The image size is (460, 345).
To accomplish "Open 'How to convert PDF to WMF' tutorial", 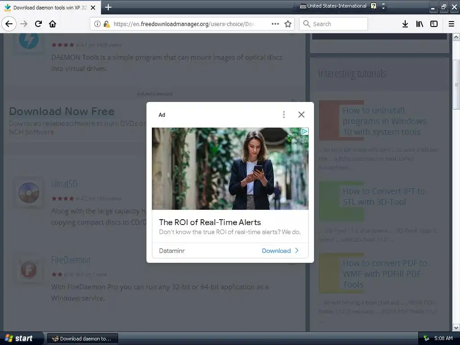I will pyautogui.click(x=385, y=274).
